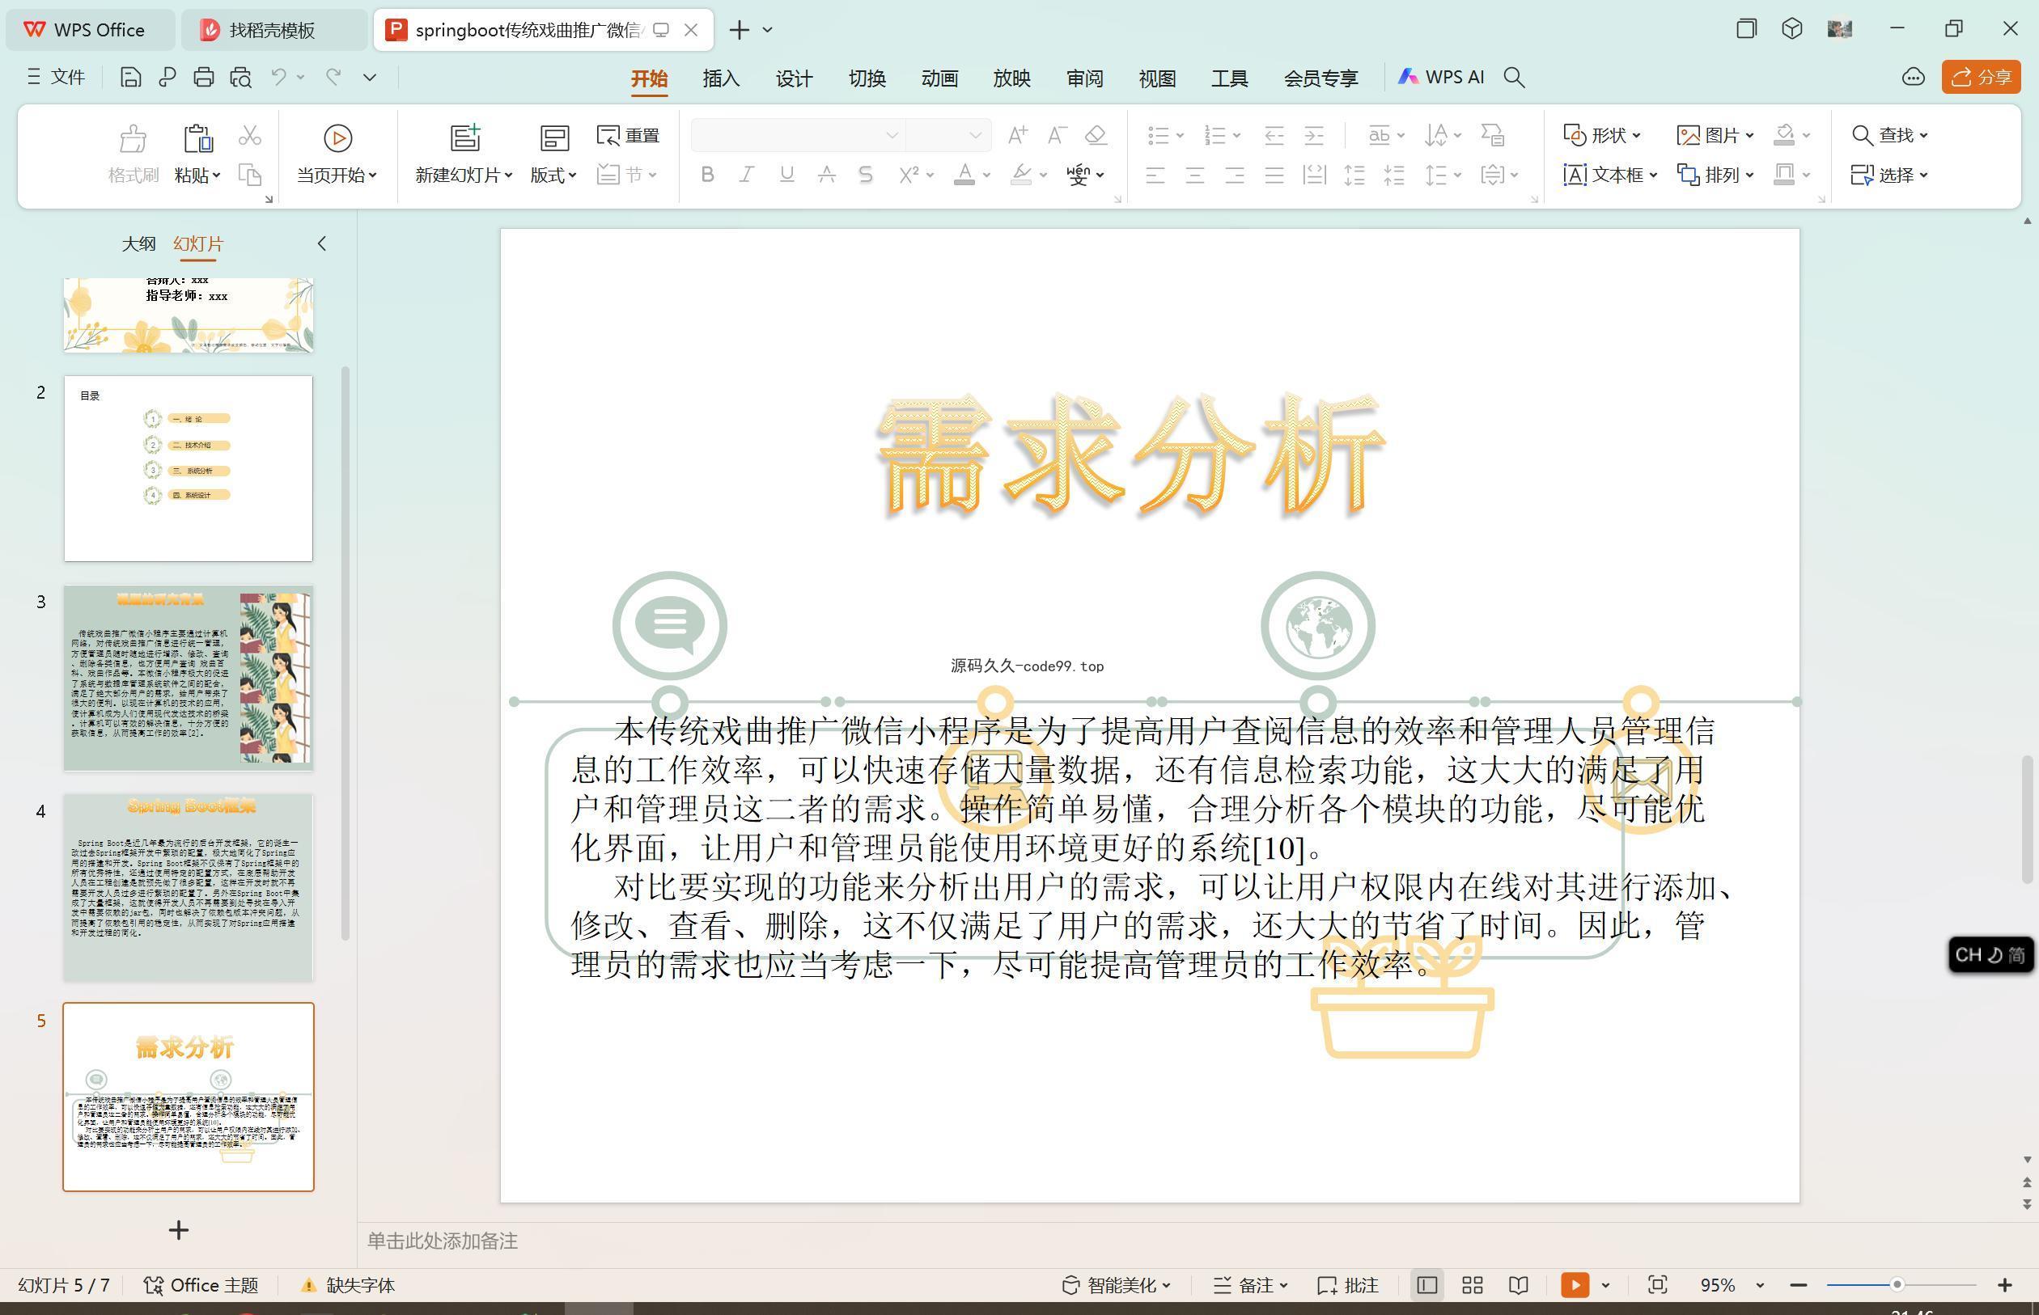This screenshot has width=2039, height=1315.
Task: Click the zoom slider handle
Action: (1897, 1285)
